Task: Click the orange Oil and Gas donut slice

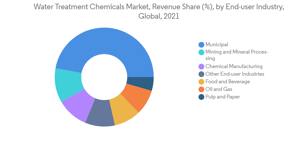Action: (x=137, y=97)
